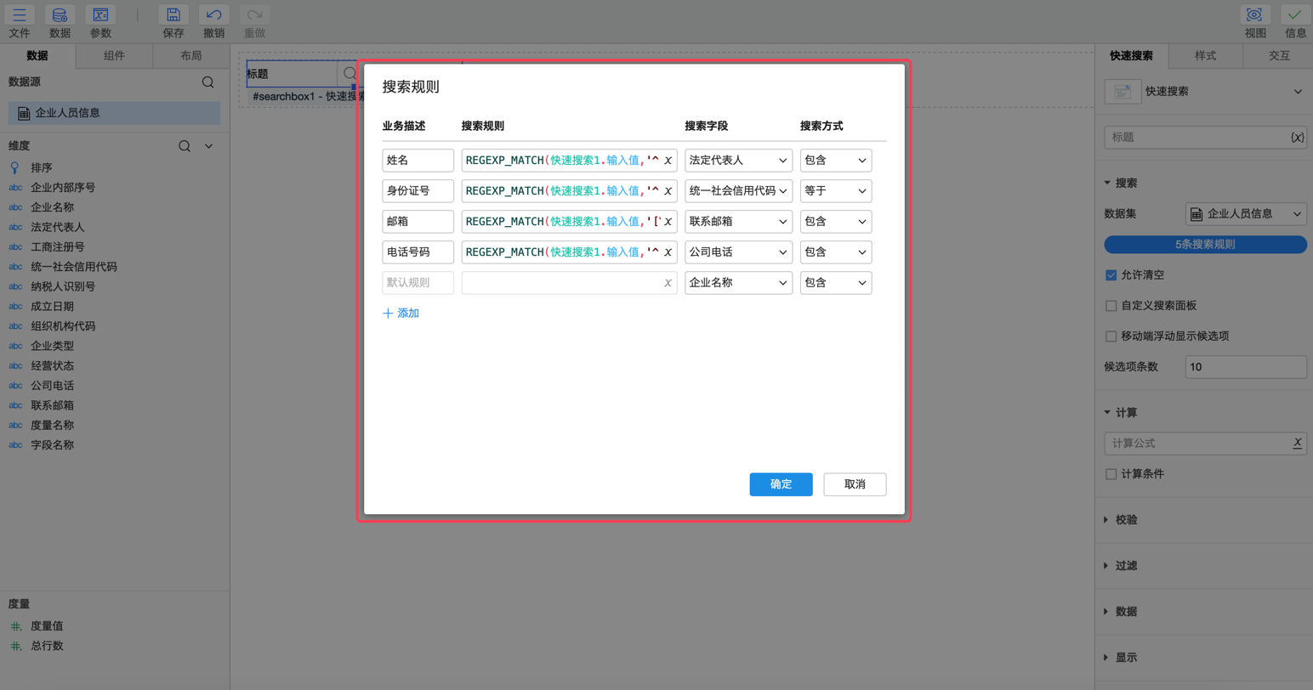Click the 数据 toolbar icon
This screenshot has height=690, width=1313.
(60, 21)
